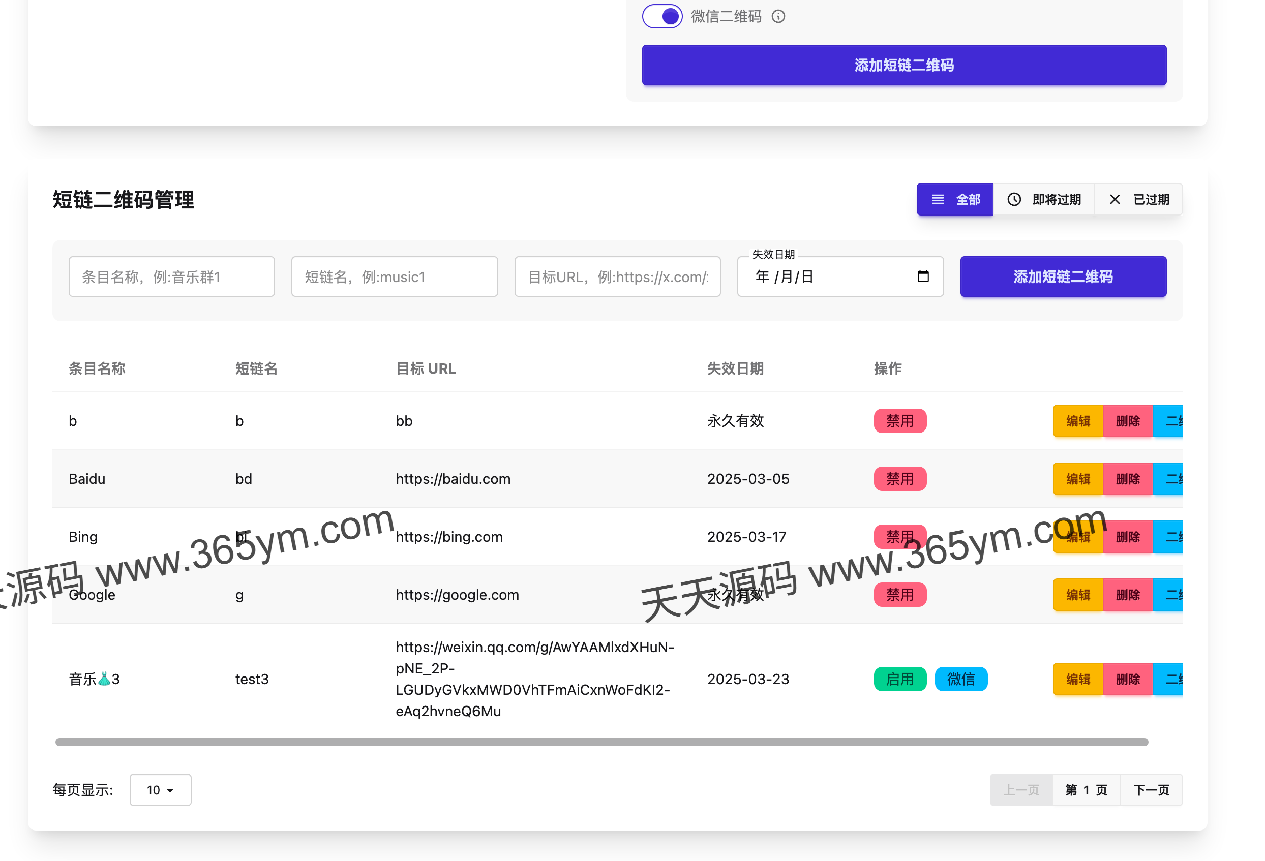
Task: Show QR code for Baidu entry
Action: point(1170,479)
